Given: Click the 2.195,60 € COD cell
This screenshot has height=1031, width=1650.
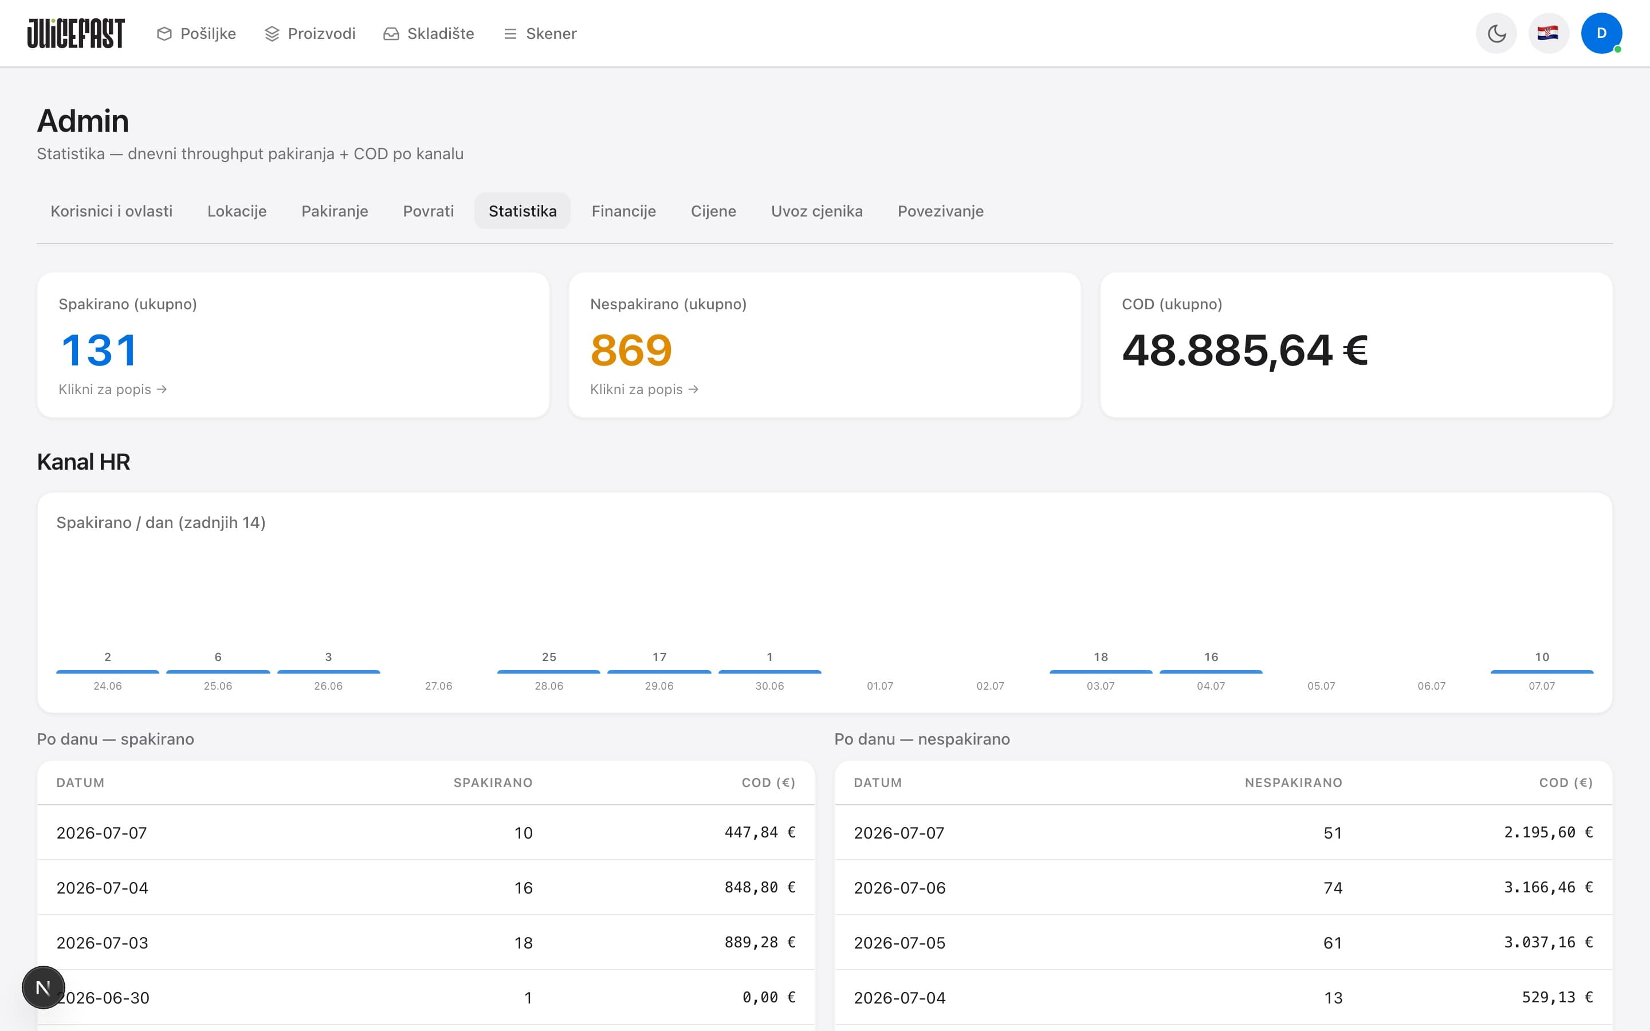Looking at the screenshot, I should (x=1549, y=832).
